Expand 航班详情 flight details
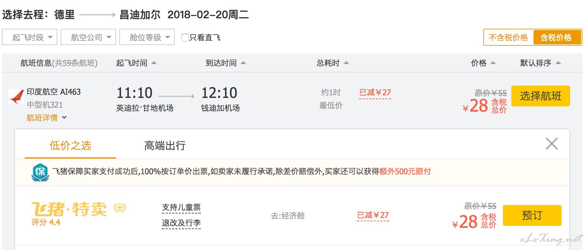The width and height of the screenshot is (587, 250). pyautogui.click(x=47, y=118)
